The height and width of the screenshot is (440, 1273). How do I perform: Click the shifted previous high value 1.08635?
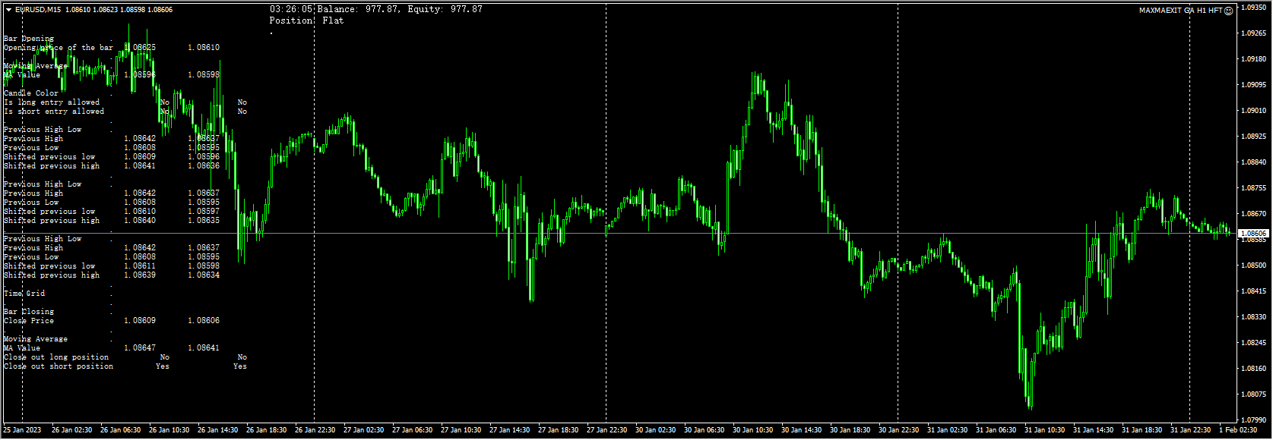[204, 221]
